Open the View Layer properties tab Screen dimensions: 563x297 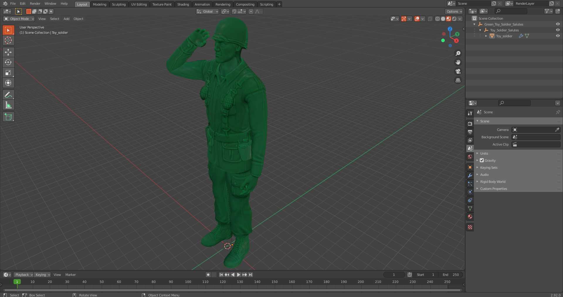[470, 140]
